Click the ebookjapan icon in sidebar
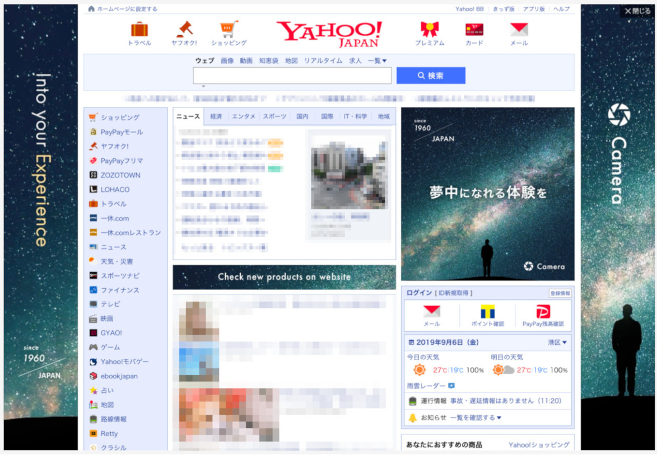657x455 pixels. pyautogui.click(x=93, y=376)
